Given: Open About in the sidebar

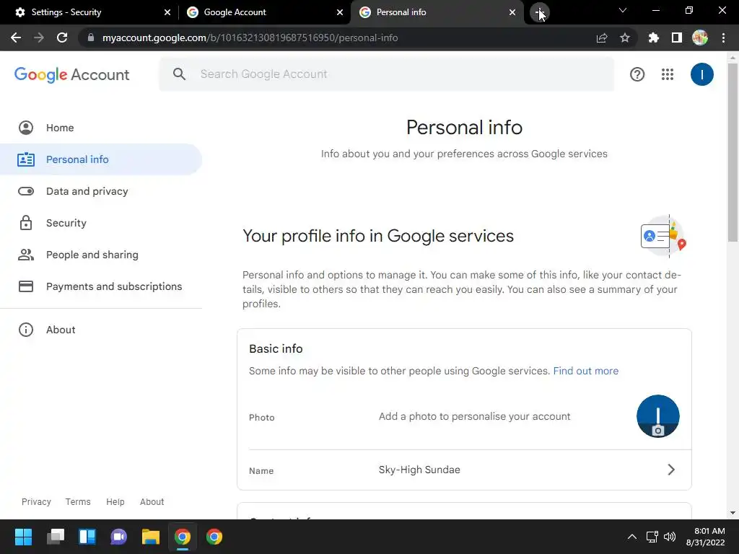Looking at the screenshot, I should [101, 330].
